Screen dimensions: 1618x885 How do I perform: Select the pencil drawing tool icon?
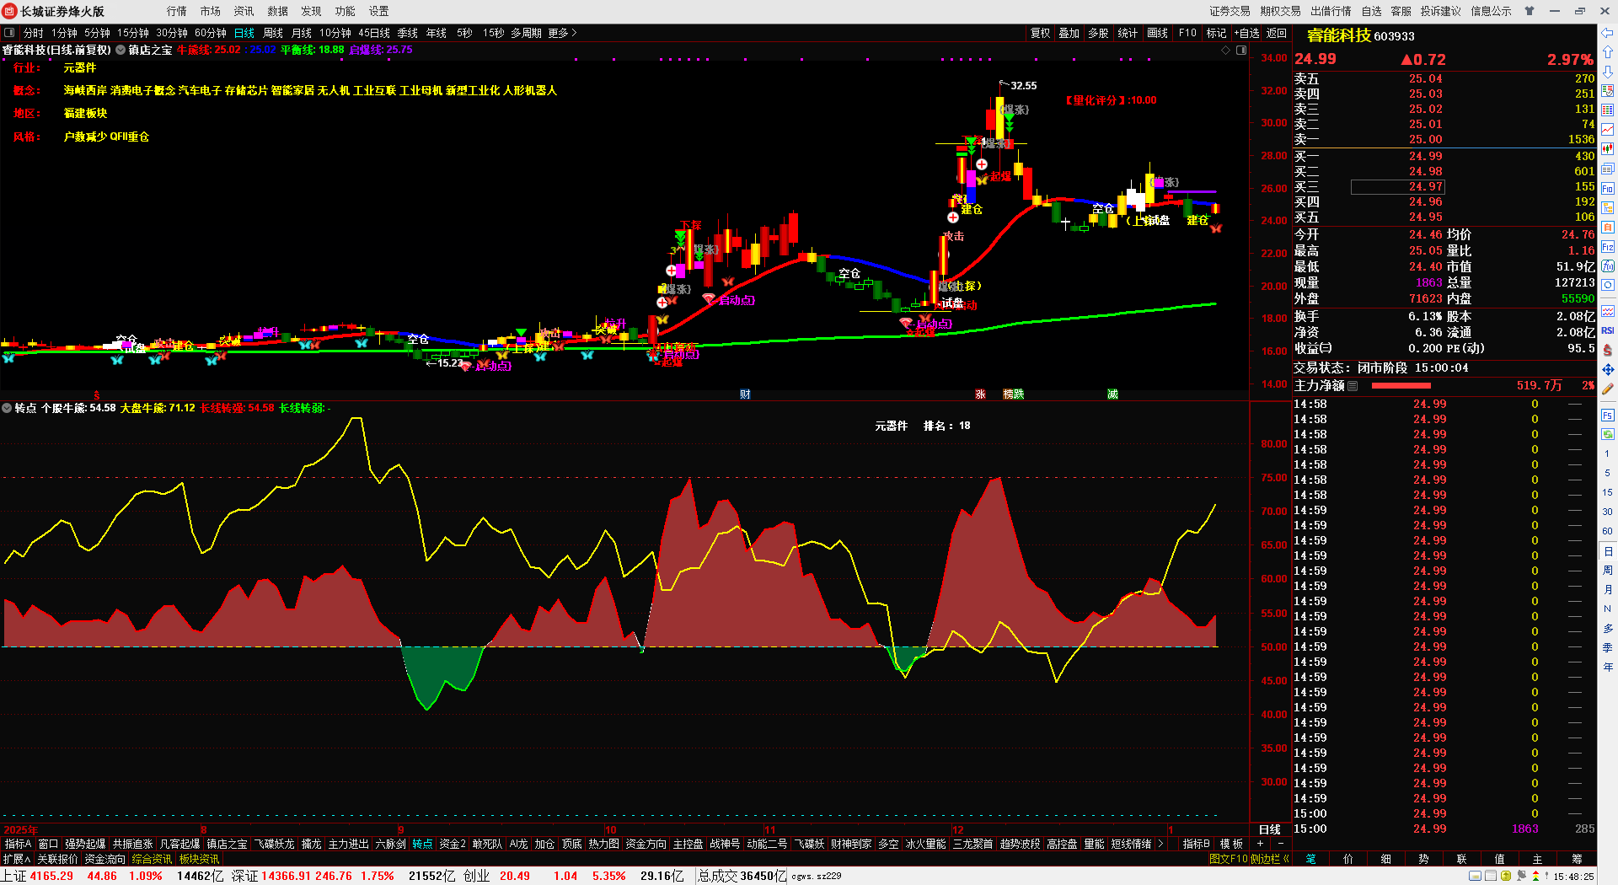pyautogui.click(x=1608, y=389)
